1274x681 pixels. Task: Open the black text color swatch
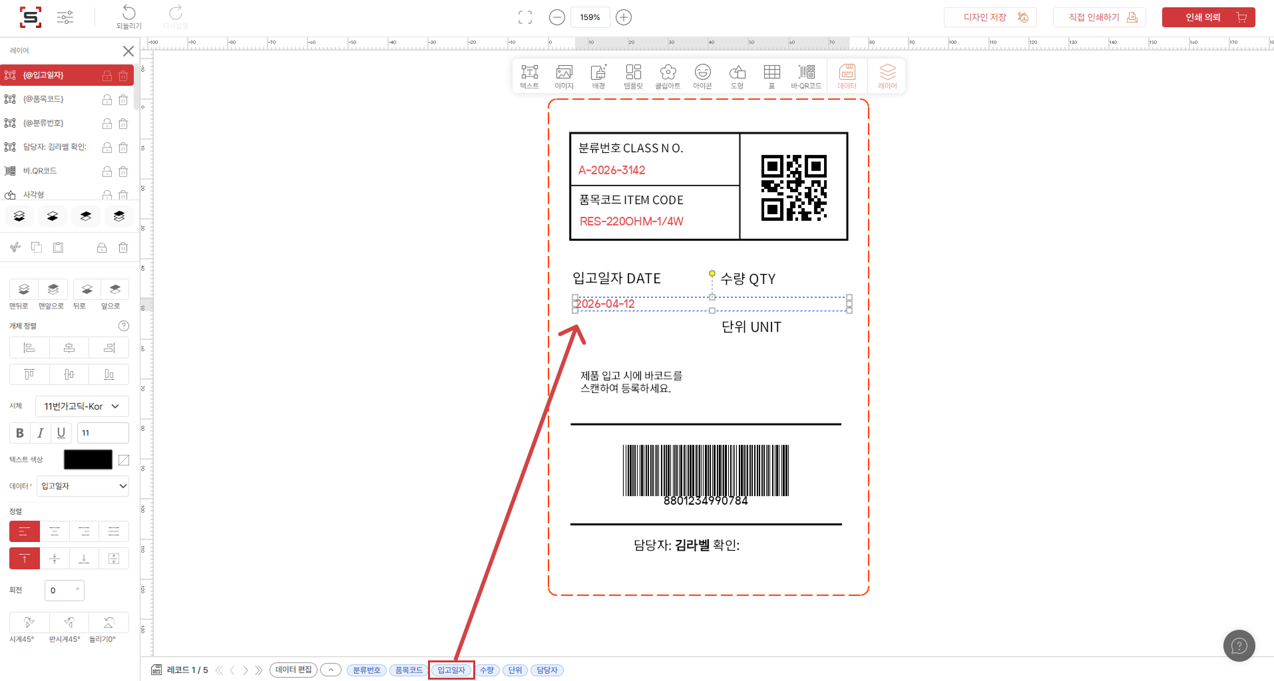[x=88, y=460]
